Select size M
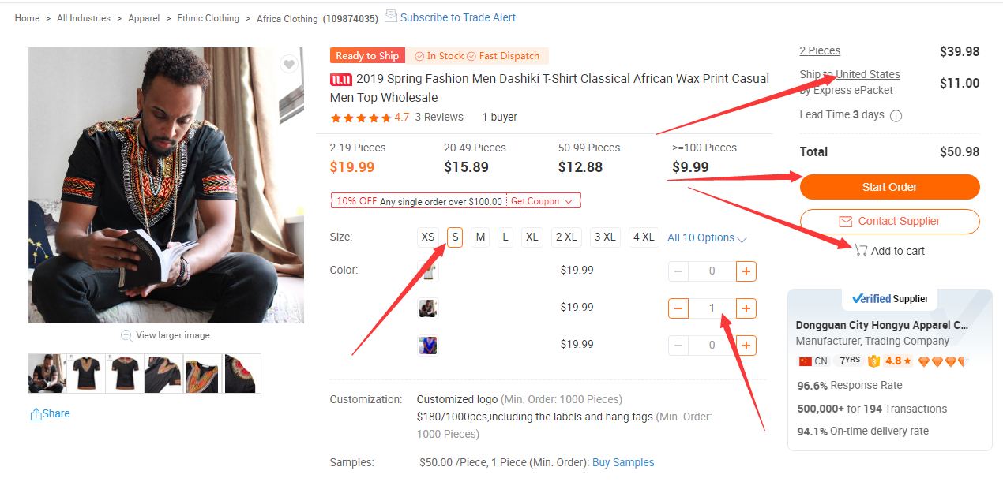 [480, 237]
